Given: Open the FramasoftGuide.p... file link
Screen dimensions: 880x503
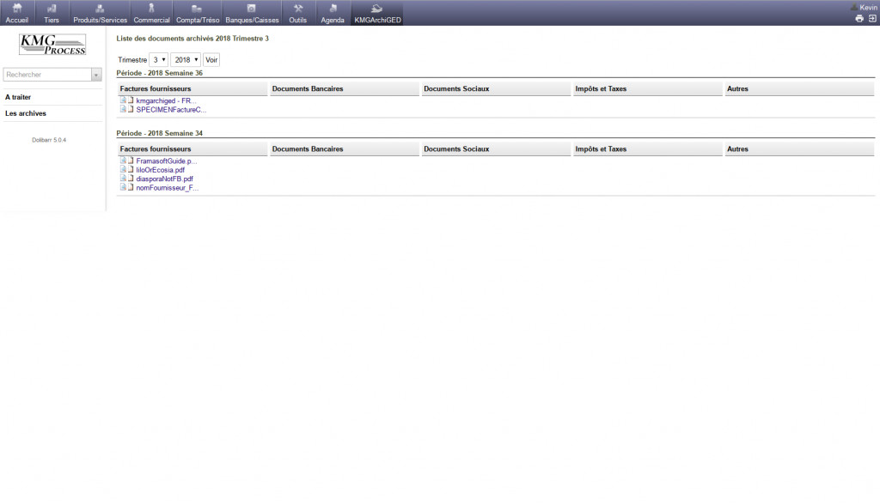Looking at the screenshot, I should (167, 161).
